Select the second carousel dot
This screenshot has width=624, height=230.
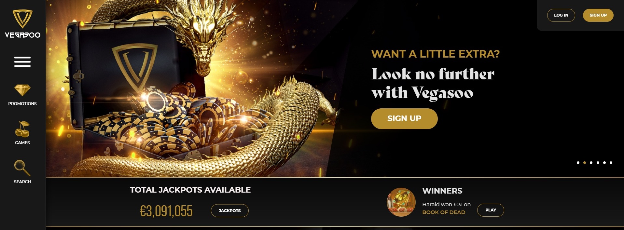pos(585,163)
